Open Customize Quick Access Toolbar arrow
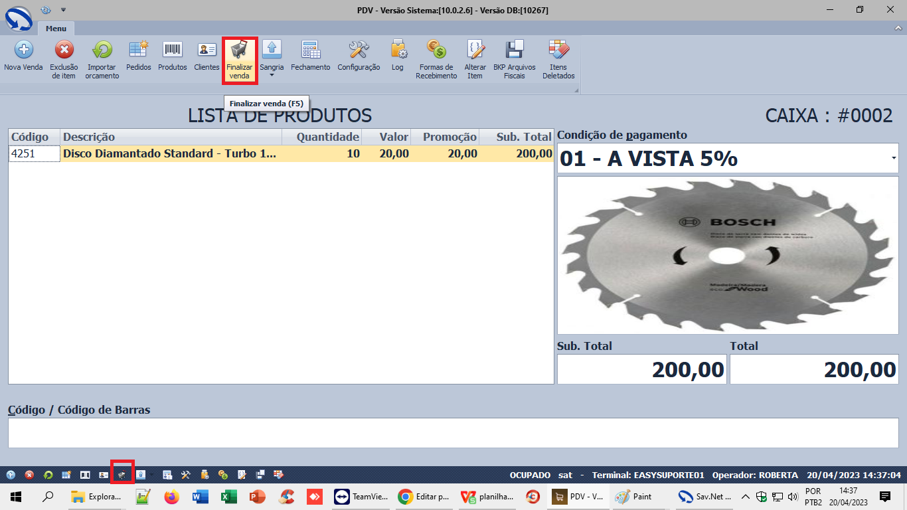This screenshot has height=510, width=907. point(63,10)
